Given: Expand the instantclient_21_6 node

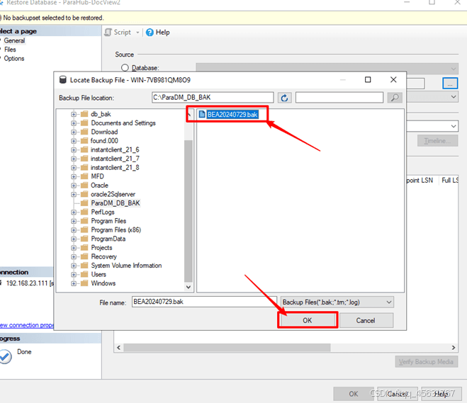Looking at the screenshot, I should click(x=74, y=149).
